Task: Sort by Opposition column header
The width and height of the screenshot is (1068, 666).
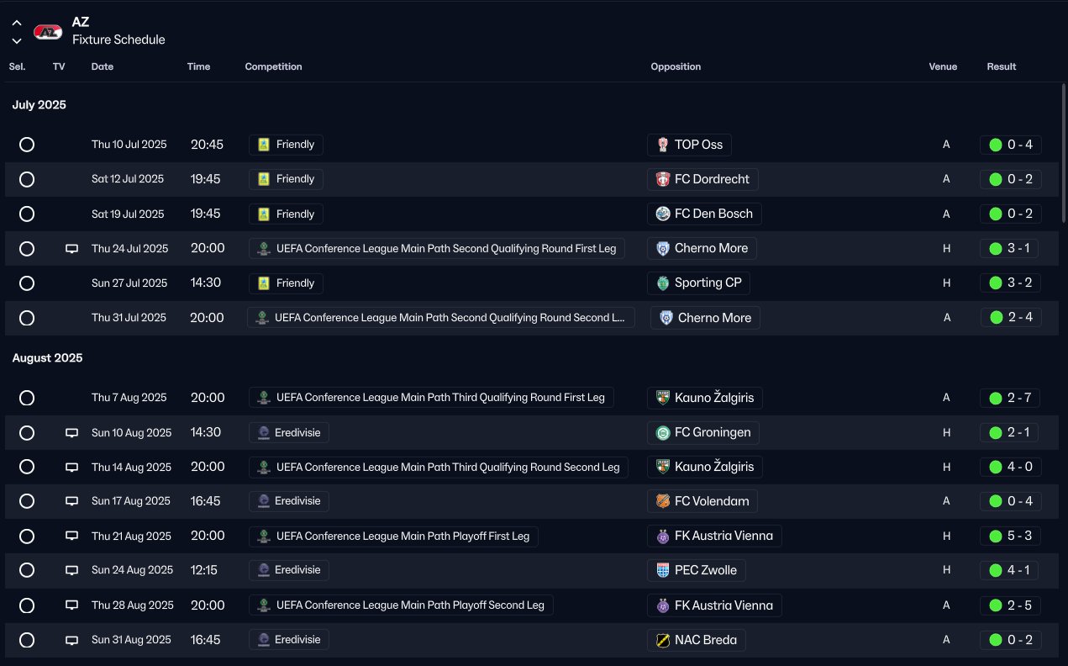Action: tap(676, 66)
